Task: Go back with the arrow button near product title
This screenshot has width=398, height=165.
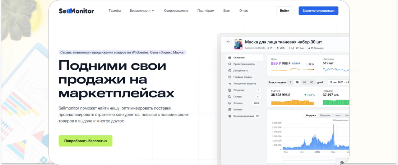Action: coord(229,42)
